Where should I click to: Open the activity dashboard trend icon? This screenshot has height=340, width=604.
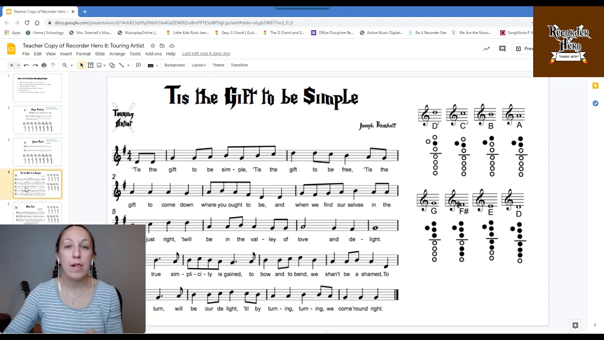tap(487, 49)
